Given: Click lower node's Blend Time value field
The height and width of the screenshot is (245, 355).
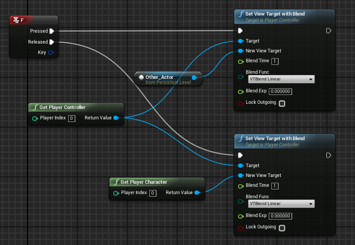Looking at the screenshot, I should pyautogui.click(x=275, y=186).
